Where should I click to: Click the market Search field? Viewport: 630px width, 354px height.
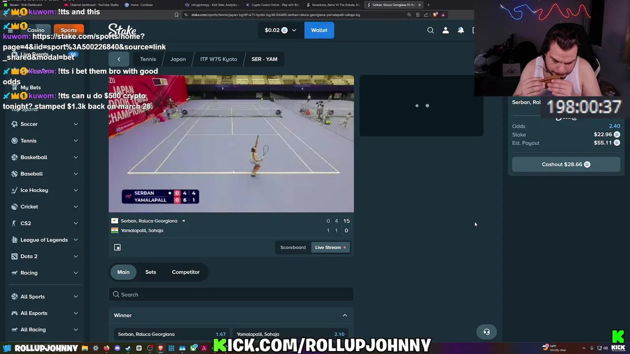click(x=231, y=295)
